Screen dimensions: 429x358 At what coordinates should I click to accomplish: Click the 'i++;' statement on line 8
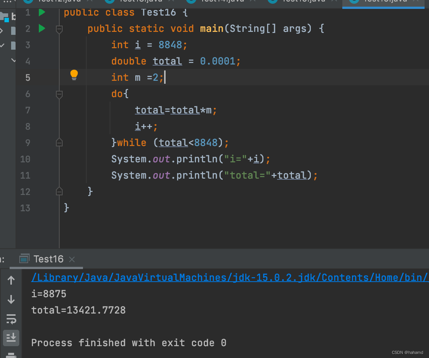coord(146,126)
